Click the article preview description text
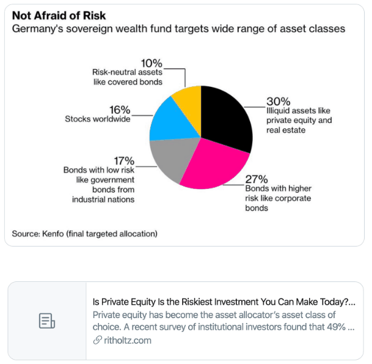The image size is (372, 364). (x=224, y=321)
